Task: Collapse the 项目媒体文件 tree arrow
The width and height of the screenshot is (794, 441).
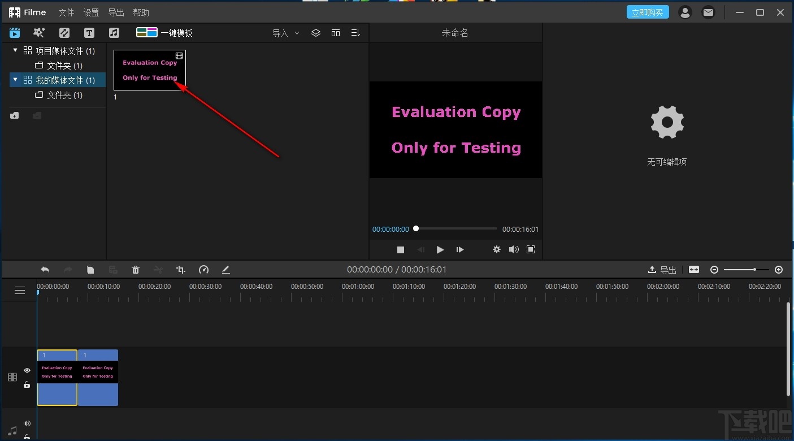Action: pos(15,50)
